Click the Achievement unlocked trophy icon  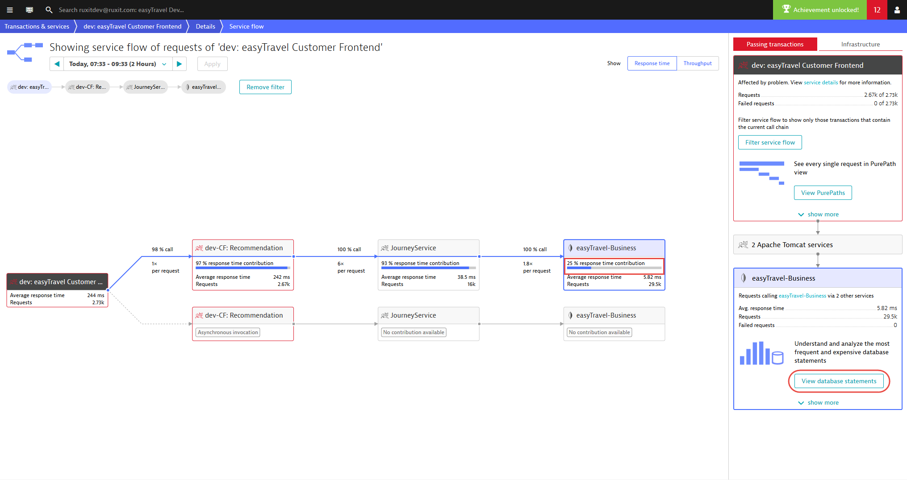coord(786,9)
